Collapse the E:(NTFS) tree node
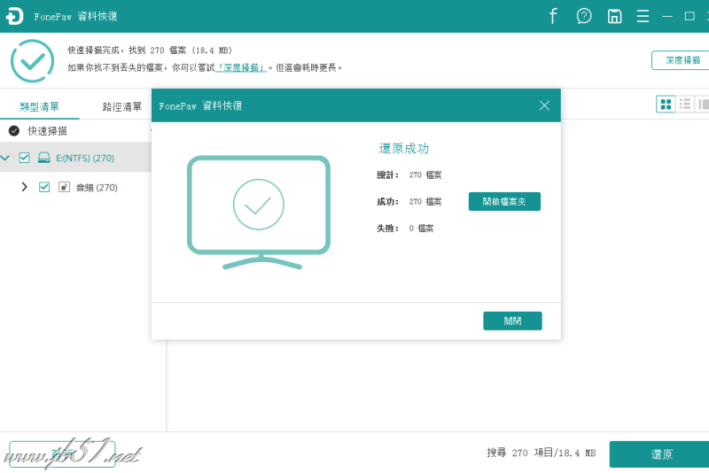Screen dimensions: 709x473 tap(5, 158)
